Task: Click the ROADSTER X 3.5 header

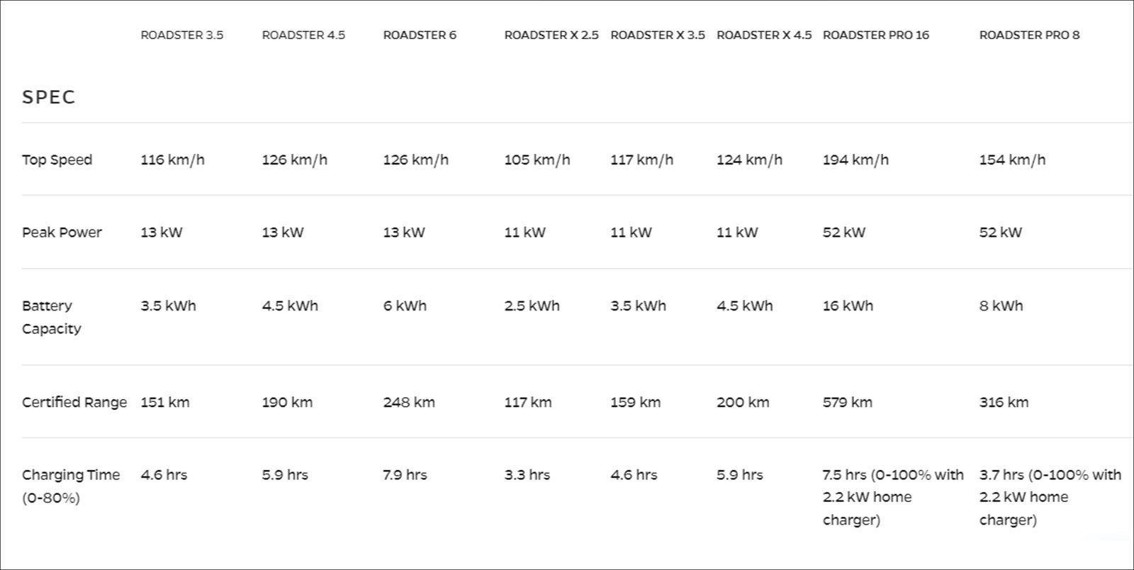Action: point(658,35)
